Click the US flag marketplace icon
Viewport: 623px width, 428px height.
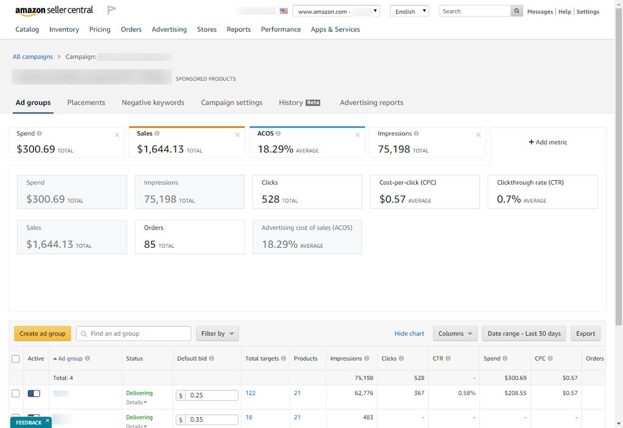284,11
